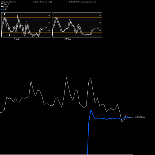Click the blue OBV line peak
155x155 pixels.
(x=91, y=110)
